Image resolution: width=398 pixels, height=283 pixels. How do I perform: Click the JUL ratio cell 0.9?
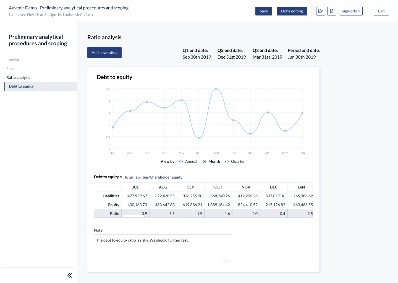(135, 214)
